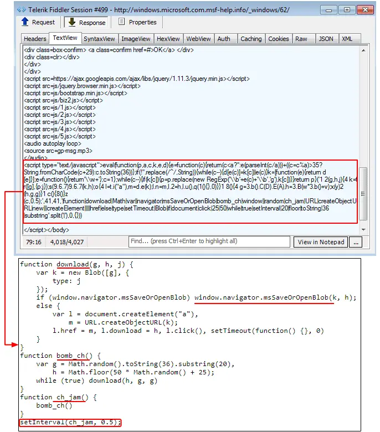Click the box-confirm div line

(x=109, y=50)
